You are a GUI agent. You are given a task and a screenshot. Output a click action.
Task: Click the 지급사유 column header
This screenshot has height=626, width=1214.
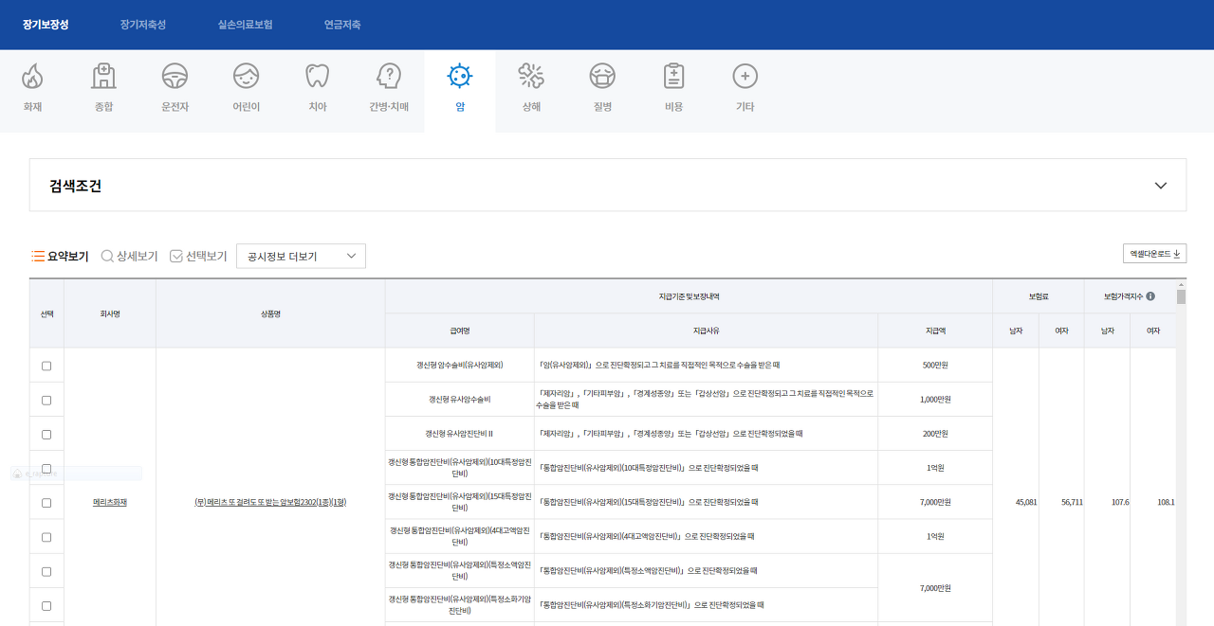[x=707, y=331]
